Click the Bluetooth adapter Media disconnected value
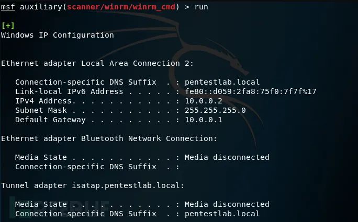358x222 pixels. (227, 157)
